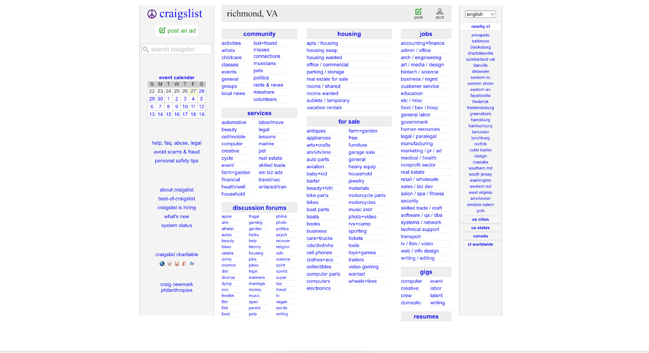
Task: Click the globe emoji under craigslist charitable
Action: (162, 263)
